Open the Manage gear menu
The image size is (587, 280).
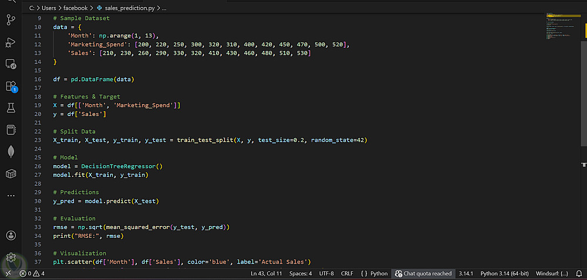tap(11, 257)
